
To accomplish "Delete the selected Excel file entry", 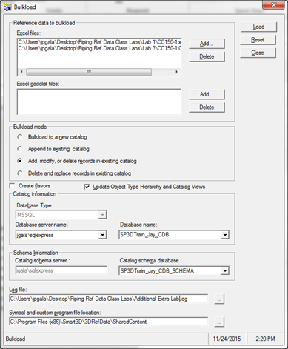I will (207, 56).
